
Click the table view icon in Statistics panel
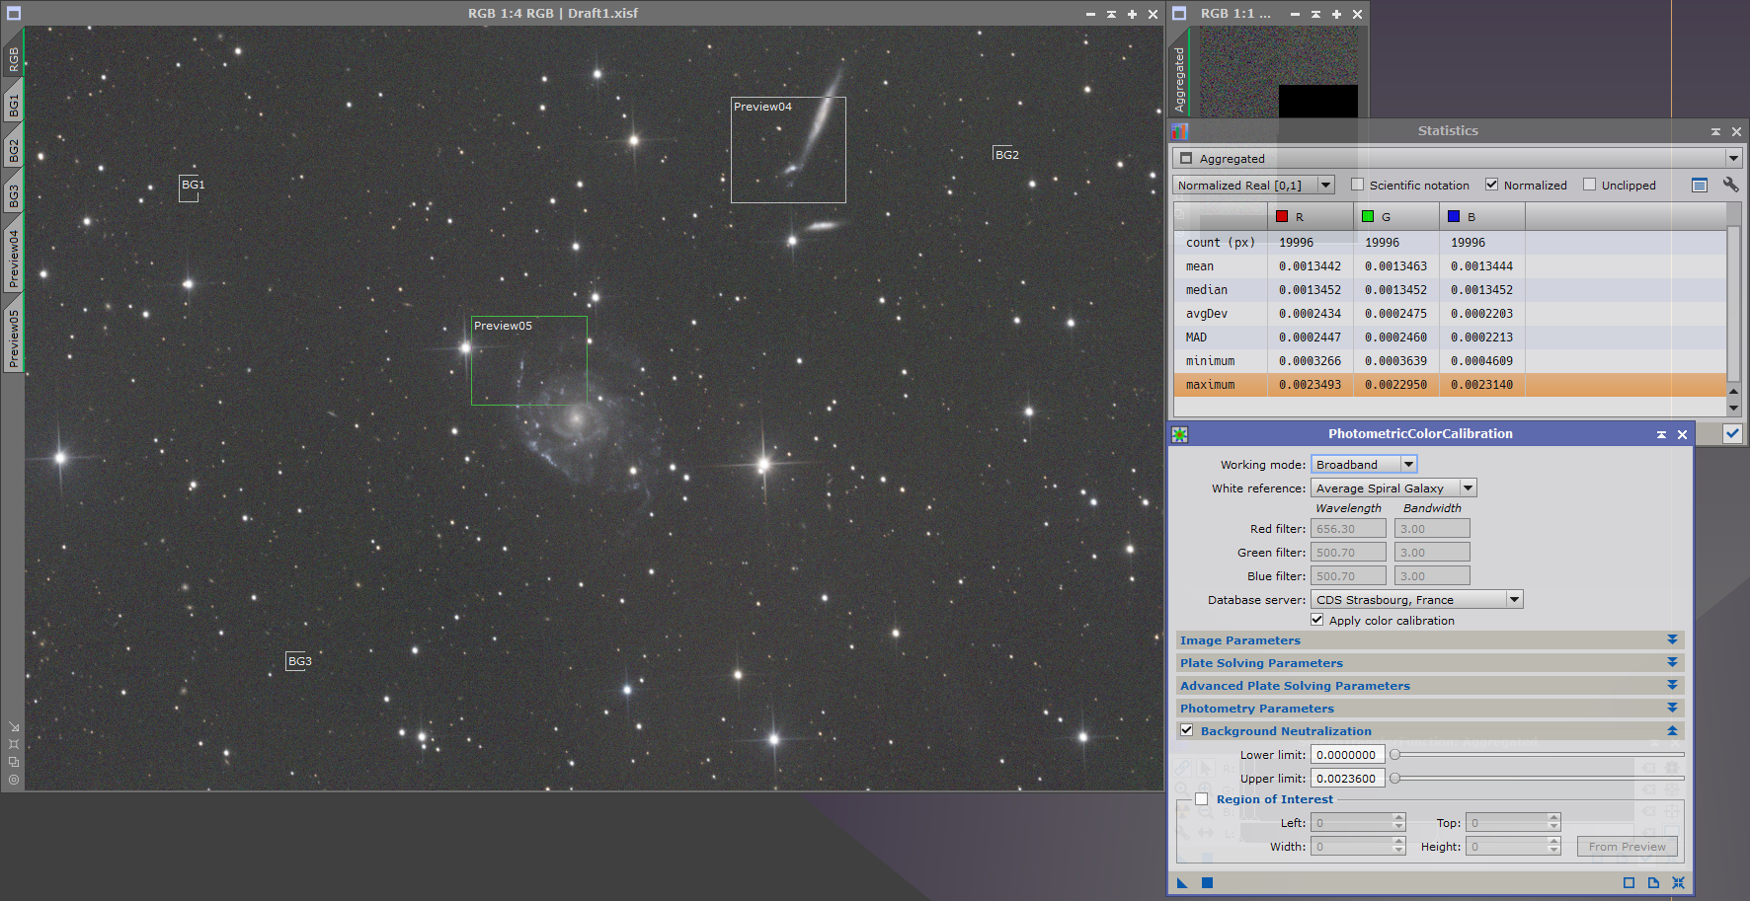point(1700,185)
